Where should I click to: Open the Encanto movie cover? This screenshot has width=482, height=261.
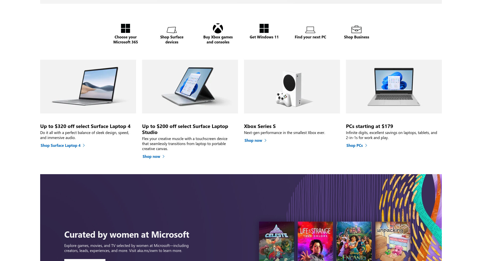click(354, 241)
